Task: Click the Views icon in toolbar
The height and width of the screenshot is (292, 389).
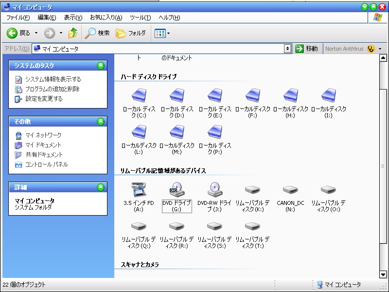Action: point(160,33)
